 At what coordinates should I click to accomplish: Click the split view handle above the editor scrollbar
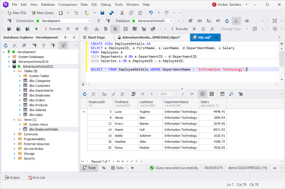281,43
